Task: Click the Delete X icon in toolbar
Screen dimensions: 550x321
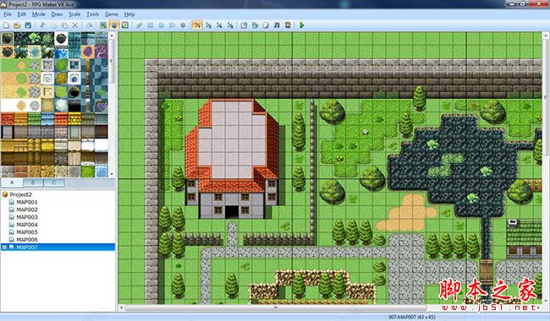Action: pyautogui.click(x=74, y=25)
